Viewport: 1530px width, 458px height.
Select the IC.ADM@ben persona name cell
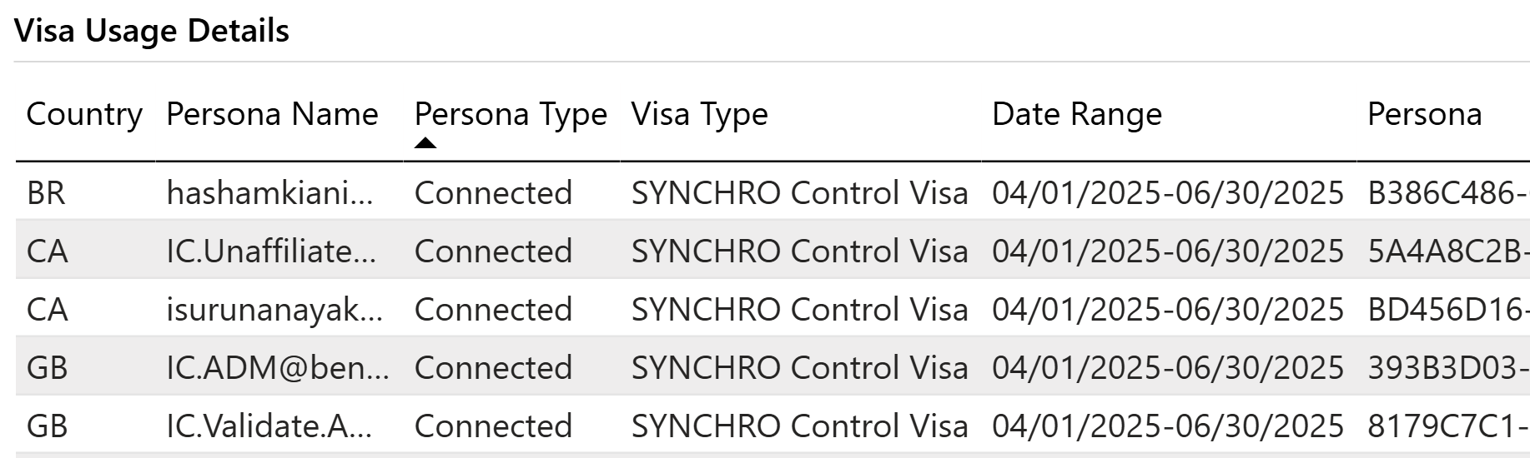(278, 368)
